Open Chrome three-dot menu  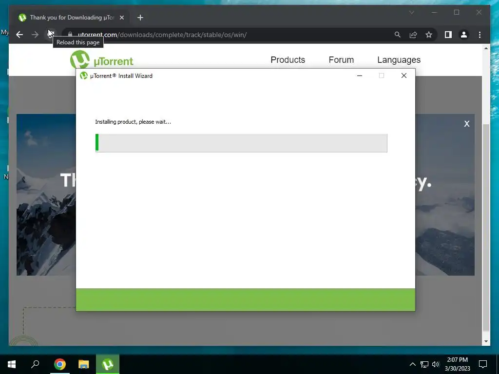click(x=480, y=35)
